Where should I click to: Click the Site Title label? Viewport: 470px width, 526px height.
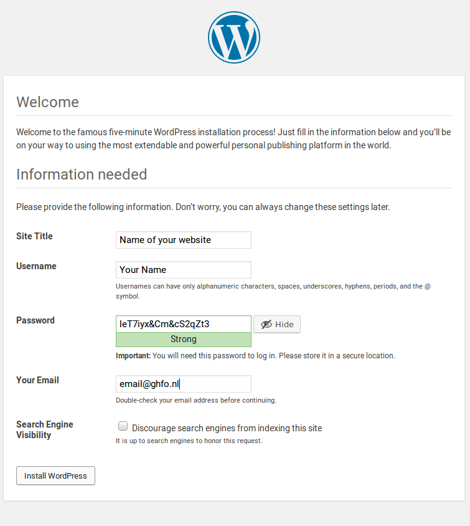(34, 236)
